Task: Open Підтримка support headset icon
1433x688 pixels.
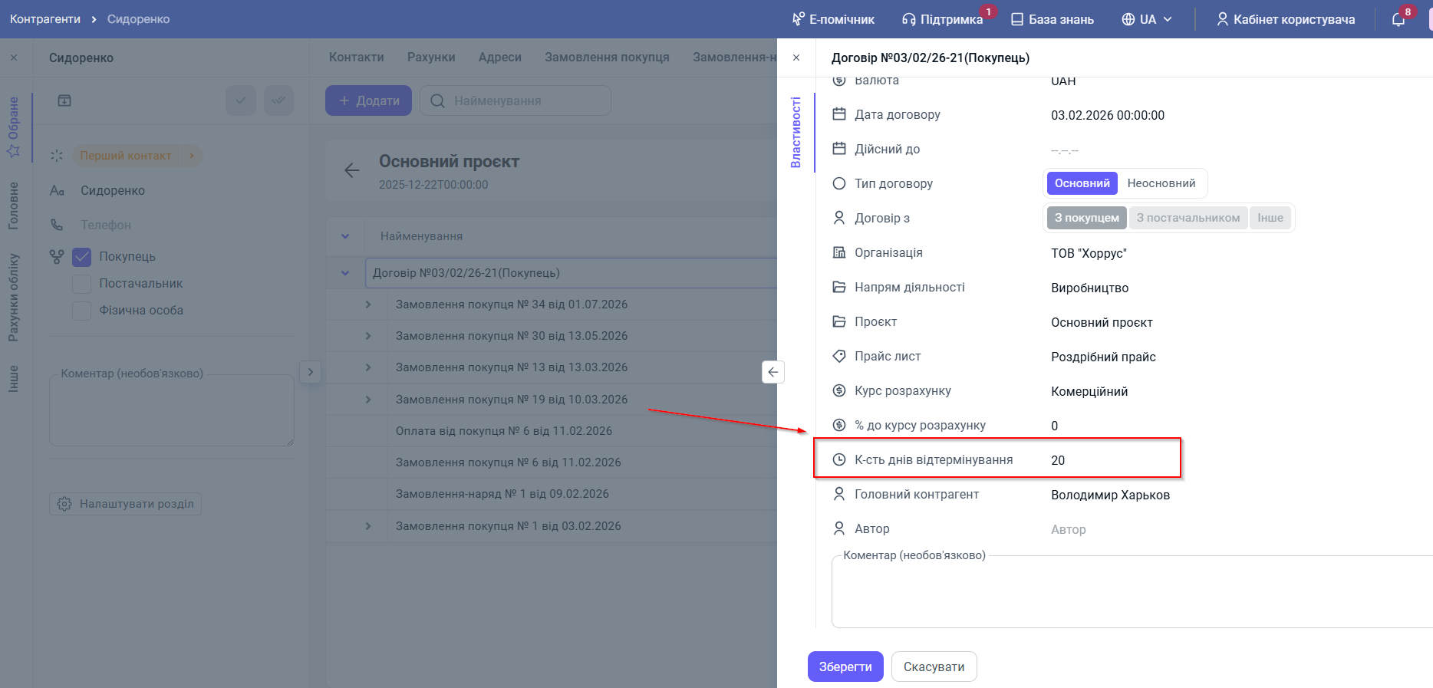Action: click(909, 19)
